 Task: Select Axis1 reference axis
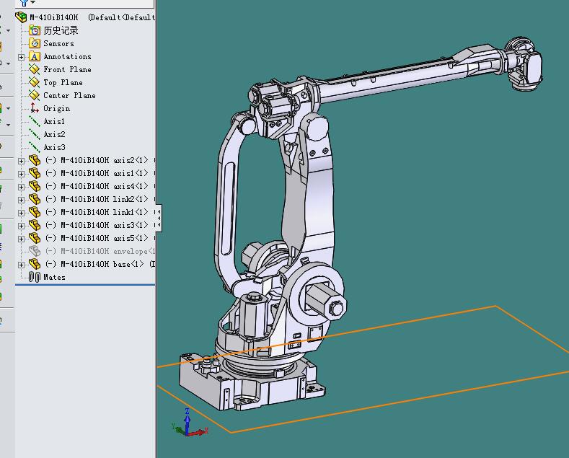[x=54, y=121]
